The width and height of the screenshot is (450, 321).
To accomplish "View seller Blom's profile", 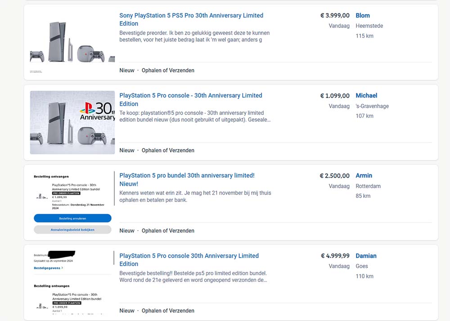I will [x=363, y=15].
